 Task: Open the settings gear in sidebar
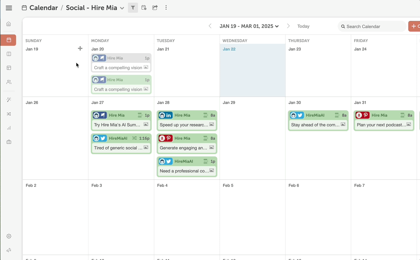tap(9, 236)
